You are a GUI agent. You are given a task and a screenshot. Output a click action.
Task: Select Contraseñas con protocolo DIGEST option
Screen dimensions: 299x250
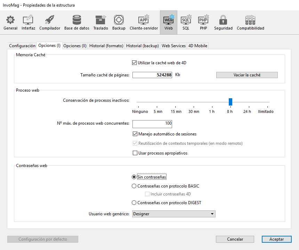134,203
